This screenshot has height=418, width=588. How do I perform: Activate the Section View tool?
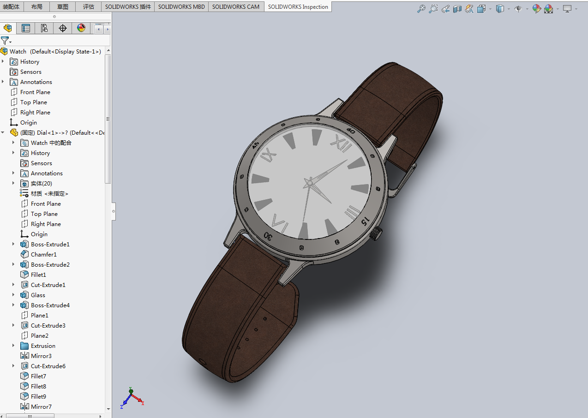pyautogui.click(x=457, y=9)
